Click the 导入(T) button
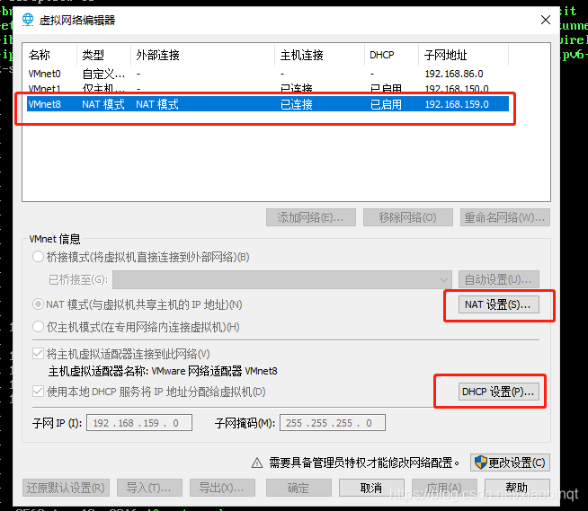Viewport: 588px width, 511px height. [149, 488]
